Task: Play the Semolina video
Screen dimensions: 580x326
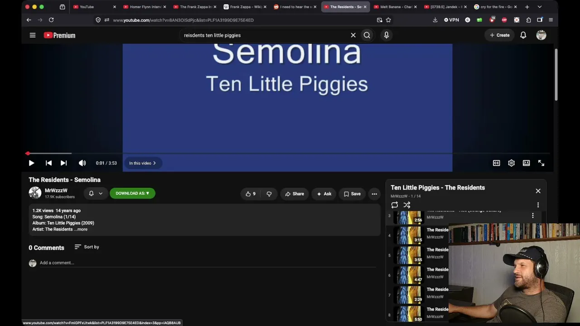Action: (31, 163)
